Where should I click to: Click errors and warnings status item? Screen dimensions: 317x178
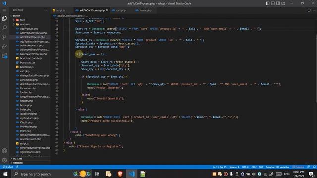tap(8, 167)
